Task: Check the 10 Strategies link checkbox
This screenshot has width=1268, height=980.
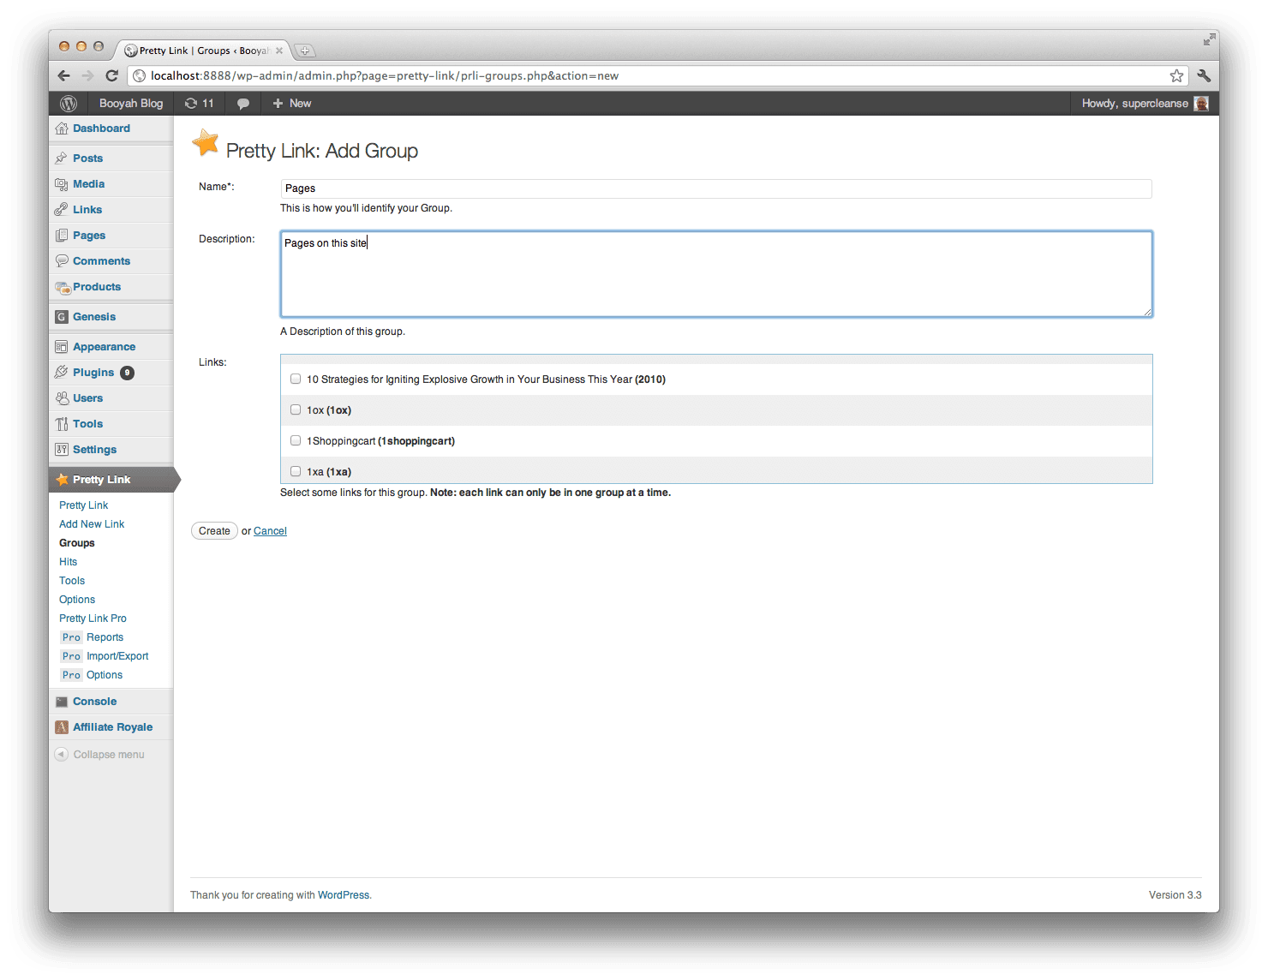Action: tap(296, 379)
